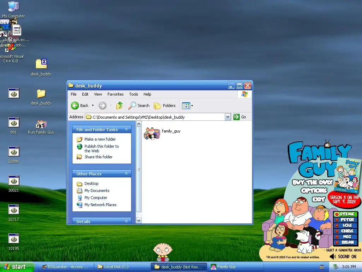Click the Views icon button
Image resolution: width=362 pixels, height=272 pixels.
[186, 106]
